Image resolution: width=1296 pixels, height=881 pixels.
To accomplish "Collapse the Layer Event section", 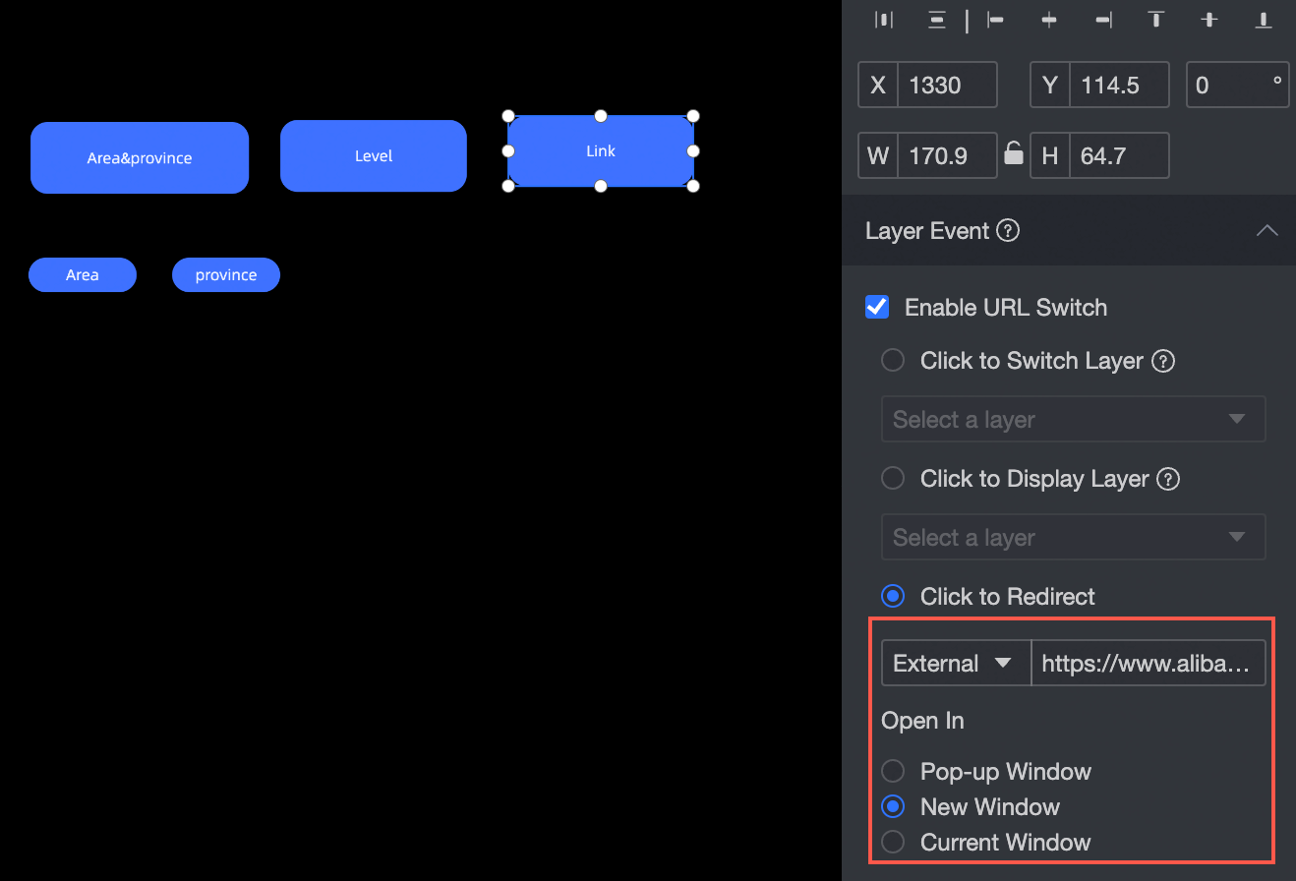I will (x=1267, y=230).
